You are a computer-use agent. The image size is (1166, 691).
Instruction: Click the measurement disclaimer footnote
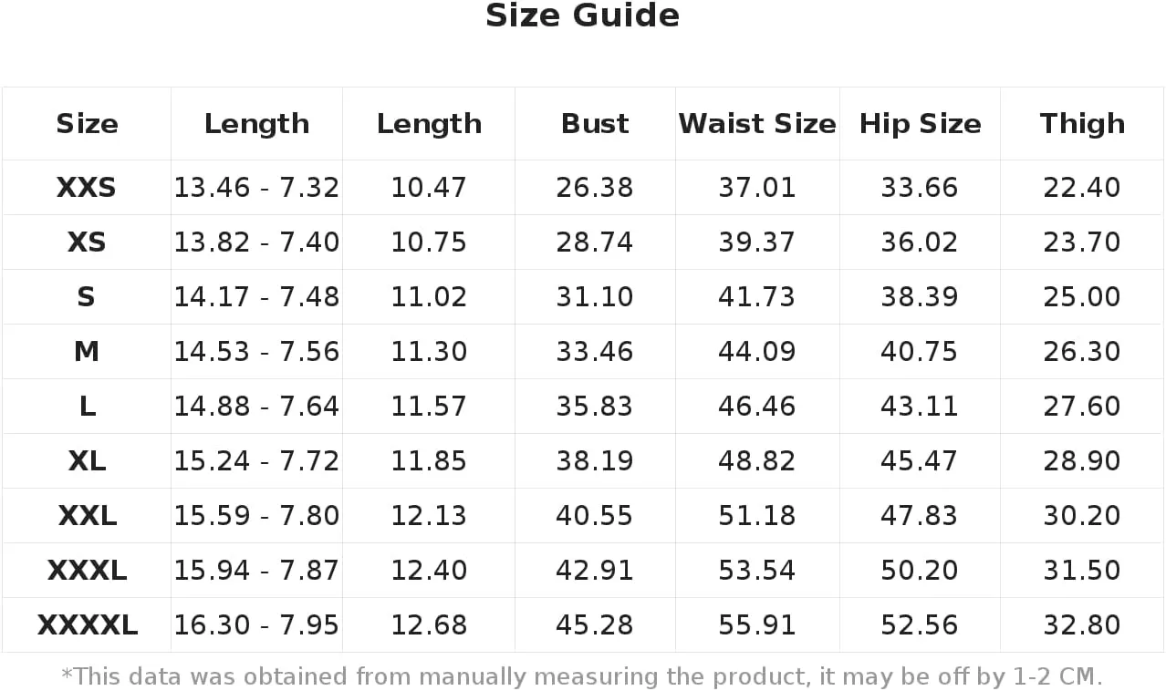pyautogui.click(x=582, y=676)
